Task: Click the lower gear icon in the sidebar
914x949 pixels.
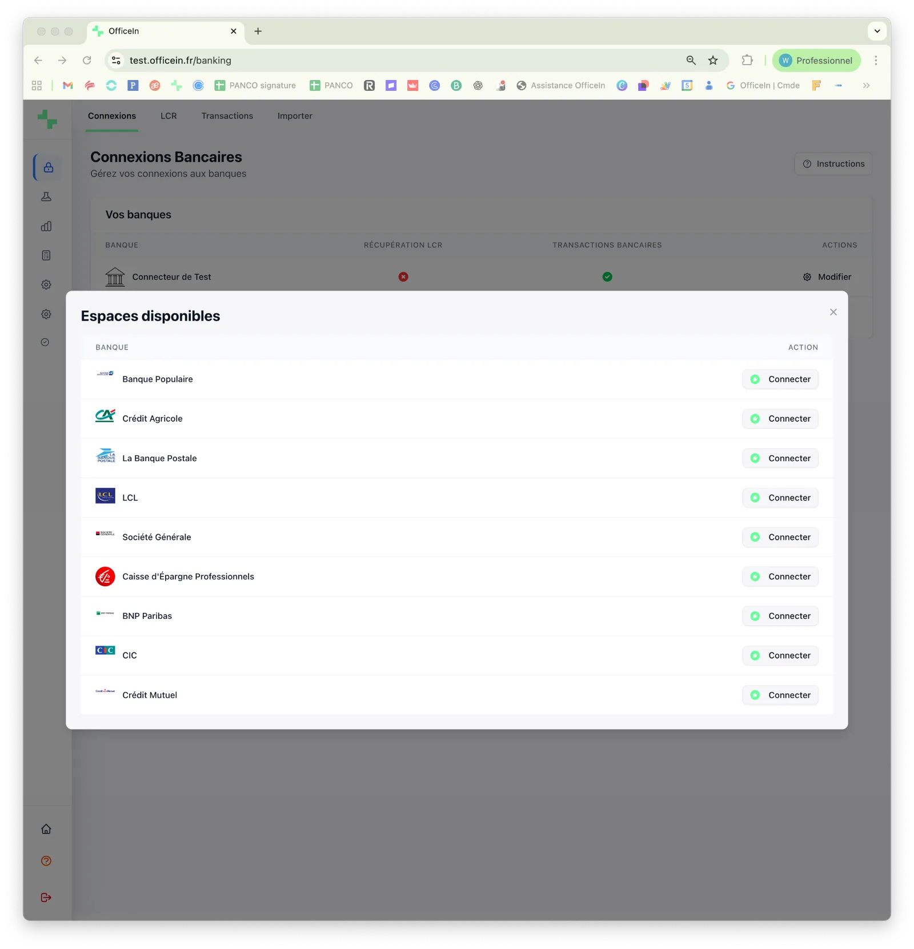Action: 46,314
